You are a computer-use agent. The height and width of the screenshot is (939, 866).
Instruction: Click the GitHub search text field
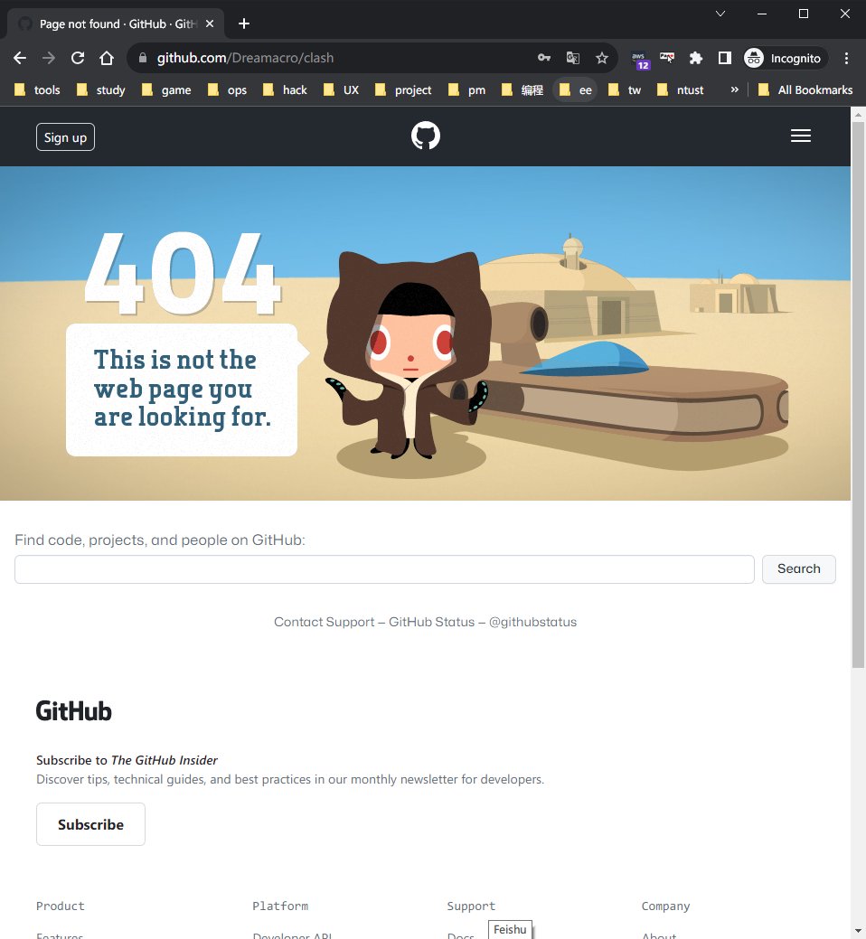coord(384,568)
